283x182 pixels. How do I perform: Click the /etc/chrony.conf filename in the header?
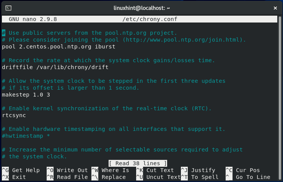(x=150, y=19)
